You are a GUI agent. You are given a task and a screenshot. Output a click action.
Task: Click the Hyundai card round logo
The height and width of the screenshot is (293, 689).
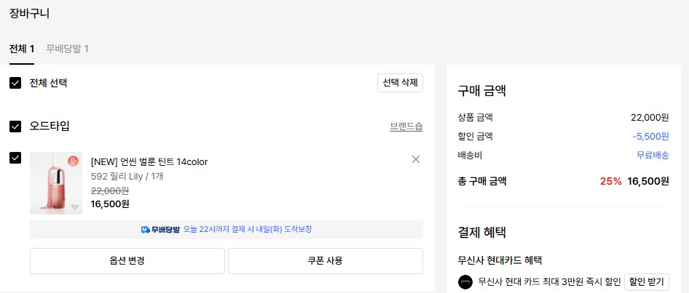point(465,281)
